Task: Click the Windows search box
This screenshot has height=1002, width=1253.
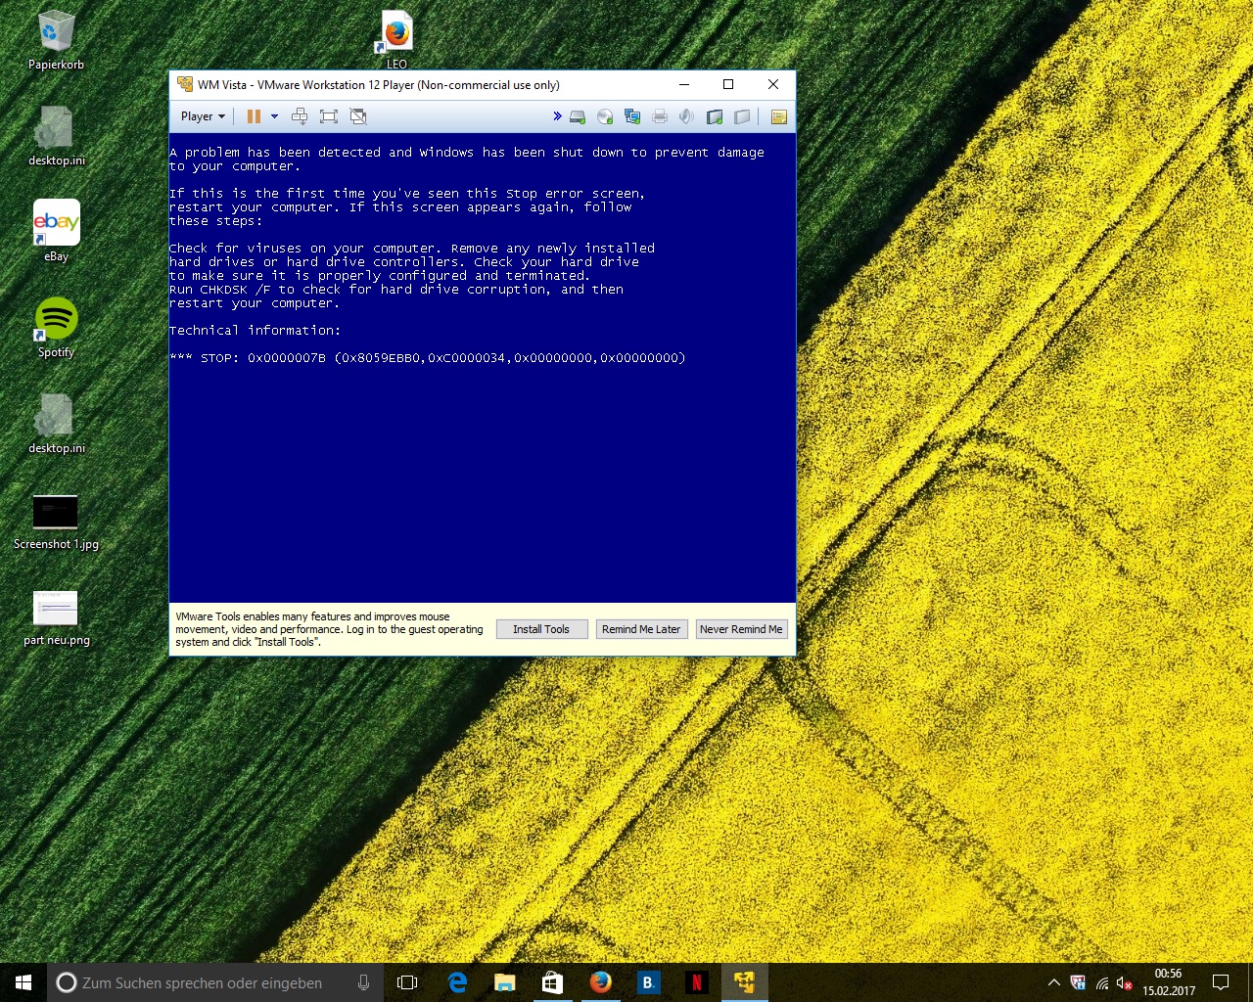Action: click(202, 982)
